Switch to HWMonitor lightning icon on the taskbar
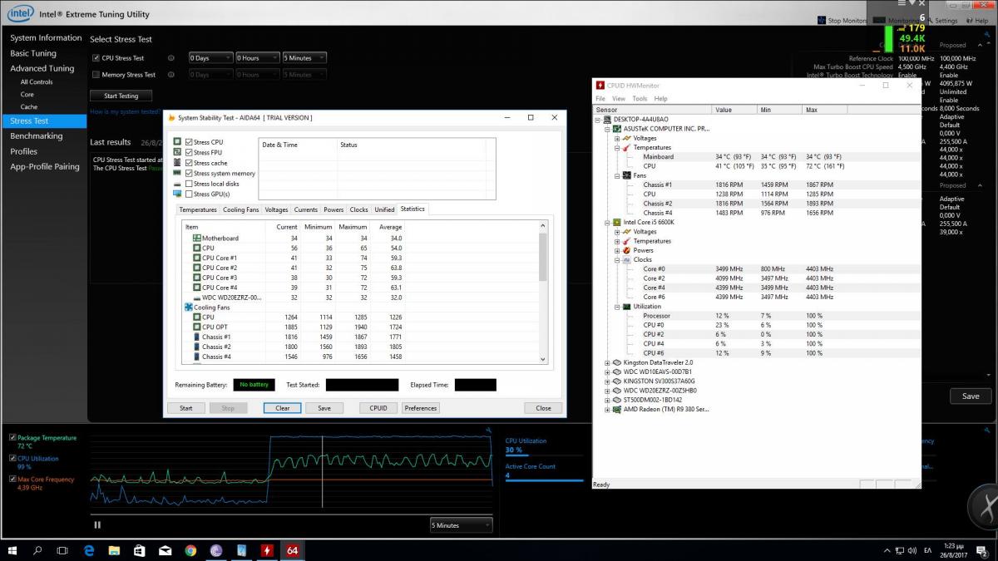 (267, 550)
